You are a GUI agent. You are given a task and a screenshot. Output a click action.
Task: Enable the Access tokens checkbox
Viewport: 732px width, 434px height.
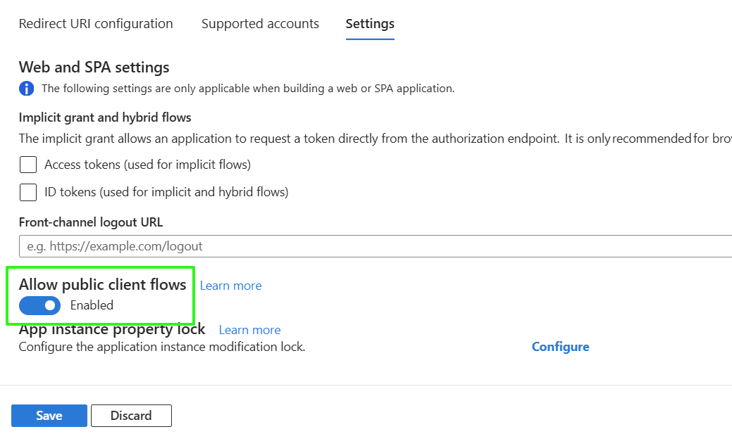pos(28,165)
